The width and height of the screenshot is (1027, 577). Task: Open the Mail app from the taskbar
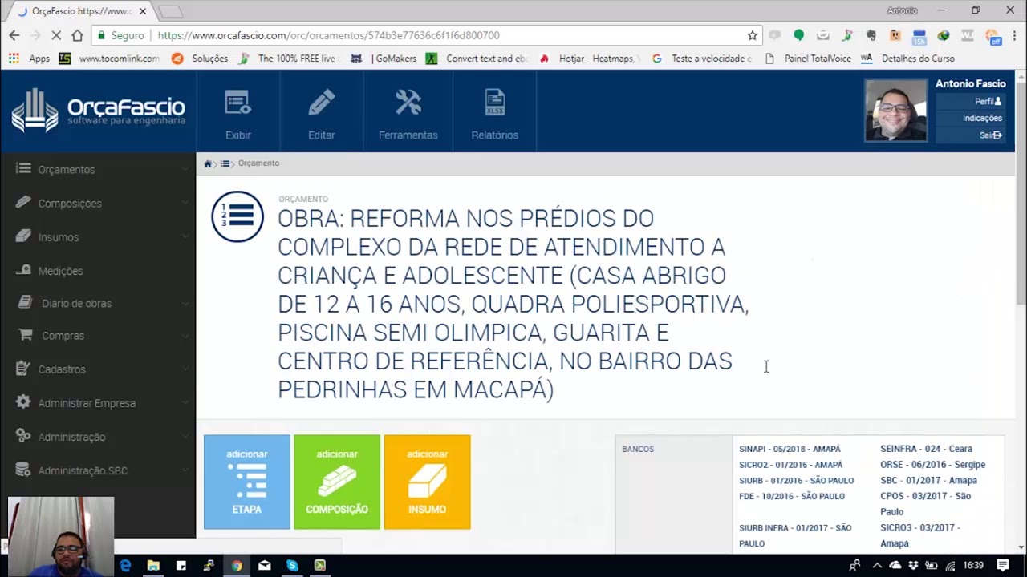click(x=264, y=565)
